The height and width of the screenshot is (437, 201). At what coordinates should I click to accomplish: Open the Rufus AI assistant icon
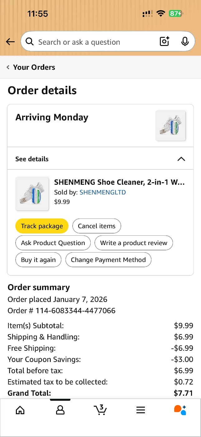180,410
